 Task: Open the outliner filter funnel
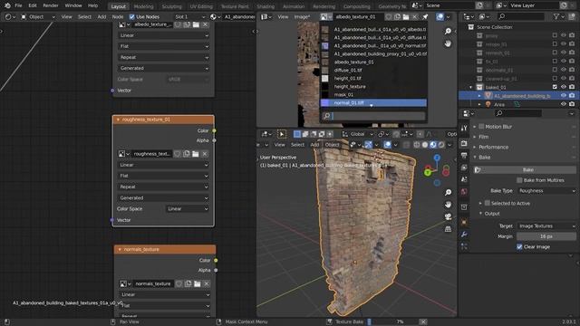pos(556,16)
